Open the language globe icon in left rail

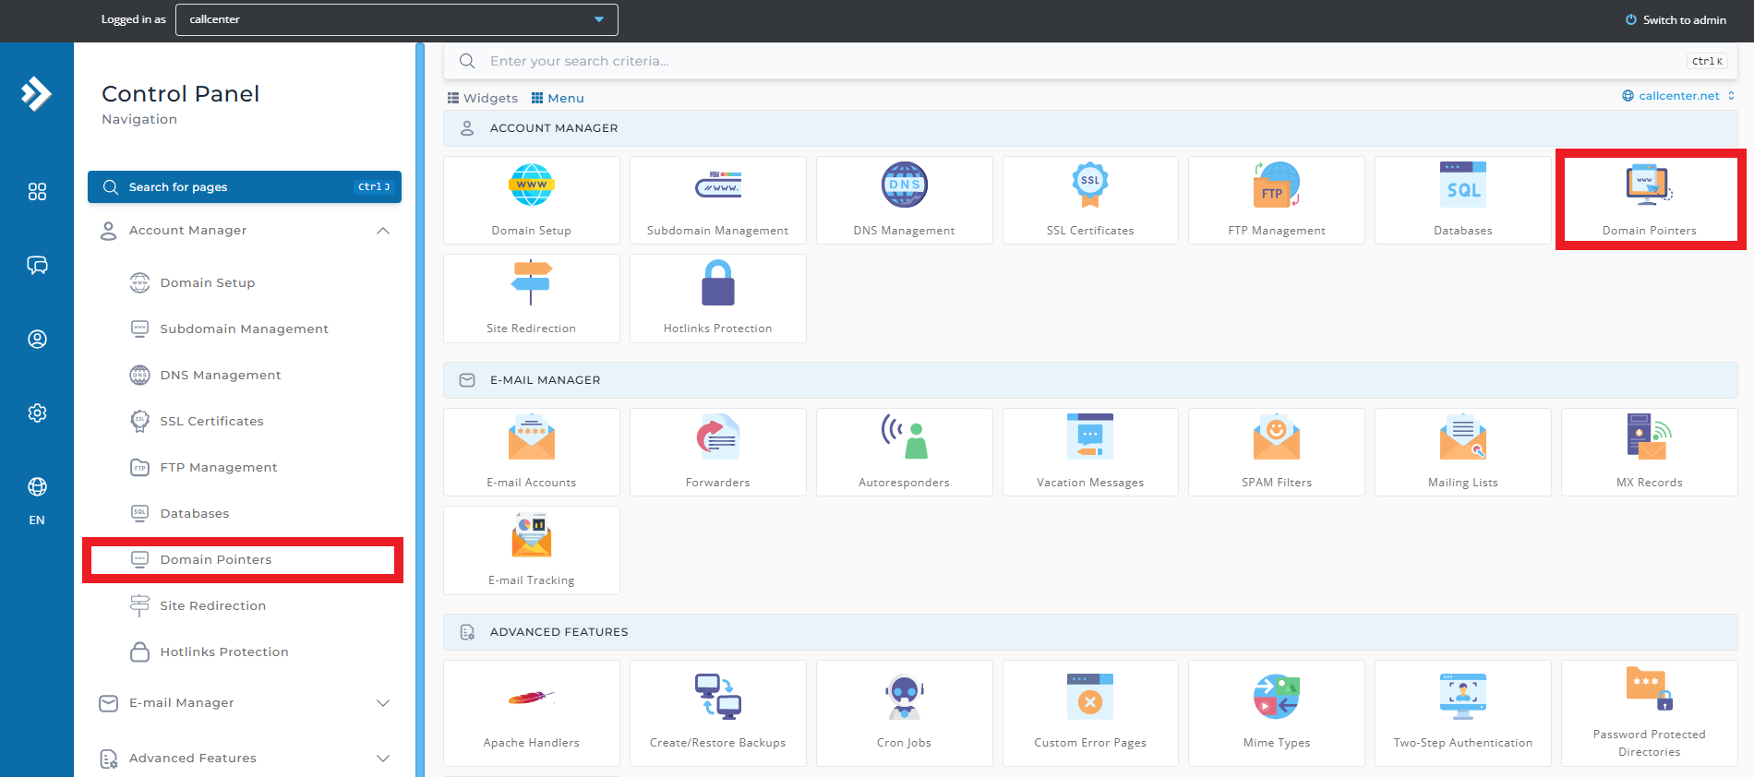point(37,487)
